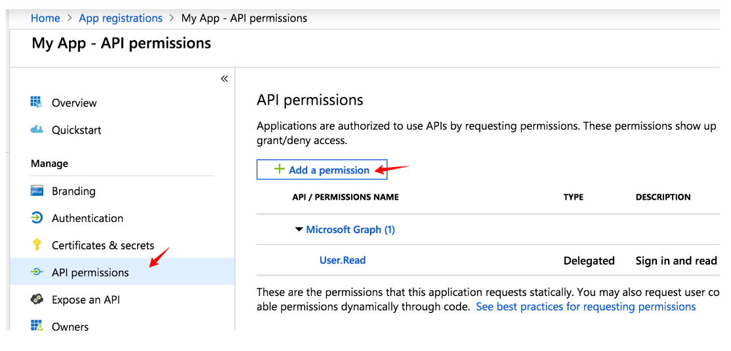Click the Expose an API cloud icon
The image size is (731, 351).
[37, 299]
